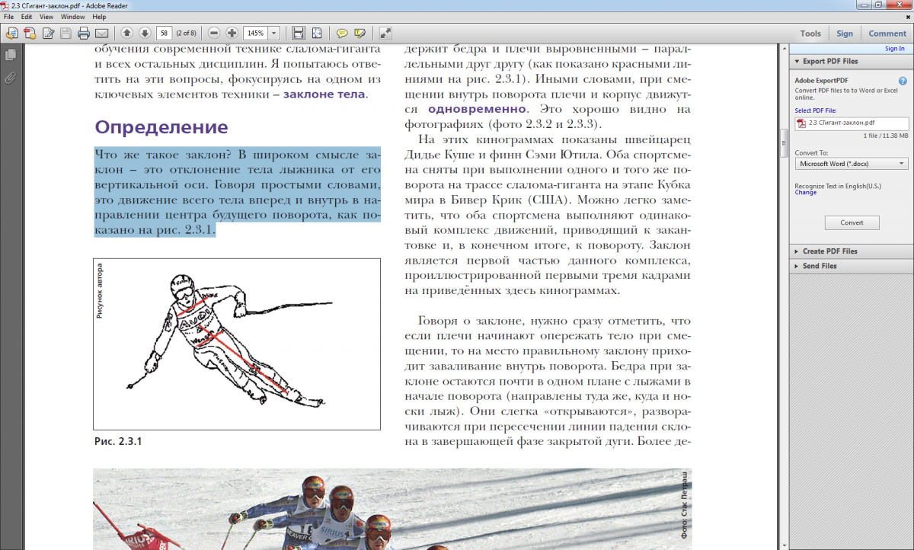Click the "Adobe ExportPDF" title text
The image size is (914, 550).
tap(822, 80)
